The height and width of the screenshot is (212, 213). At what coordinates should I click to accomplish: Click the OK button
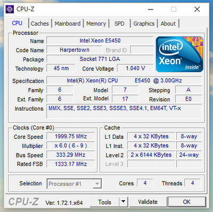(187, 202)
